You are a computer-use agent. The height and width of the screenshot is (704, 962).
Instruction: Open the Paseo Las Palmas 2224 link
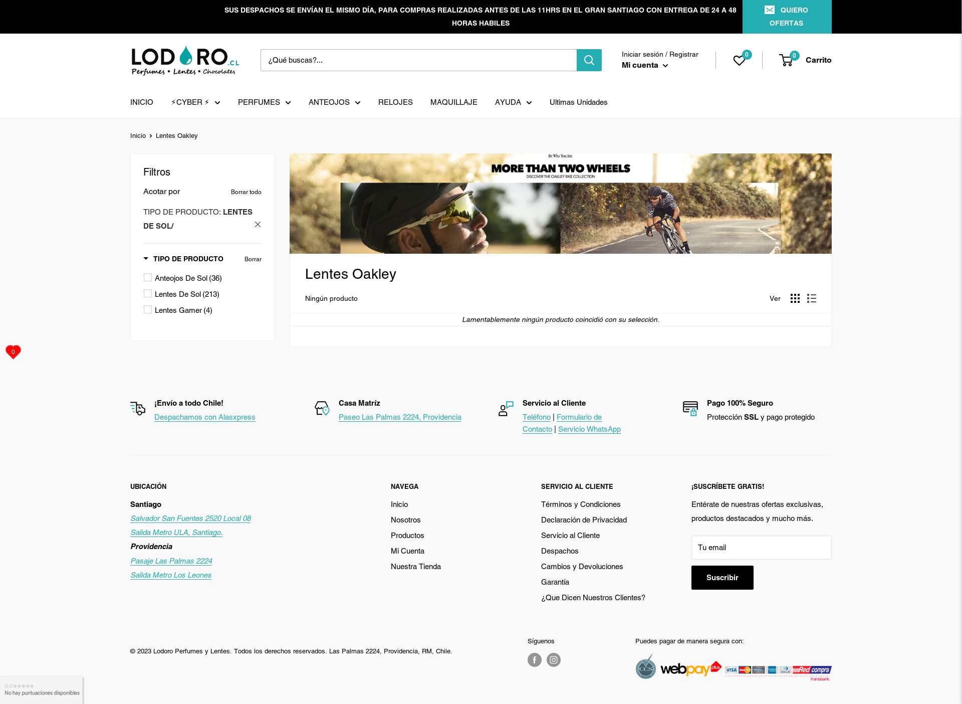click(400, 417)
